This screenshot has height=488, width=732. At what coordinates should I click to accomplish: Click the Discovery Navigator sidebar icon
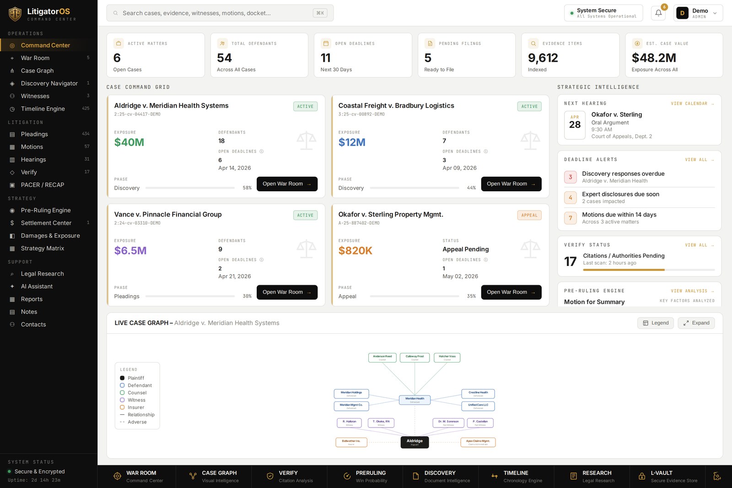click(x=12, y=84)
